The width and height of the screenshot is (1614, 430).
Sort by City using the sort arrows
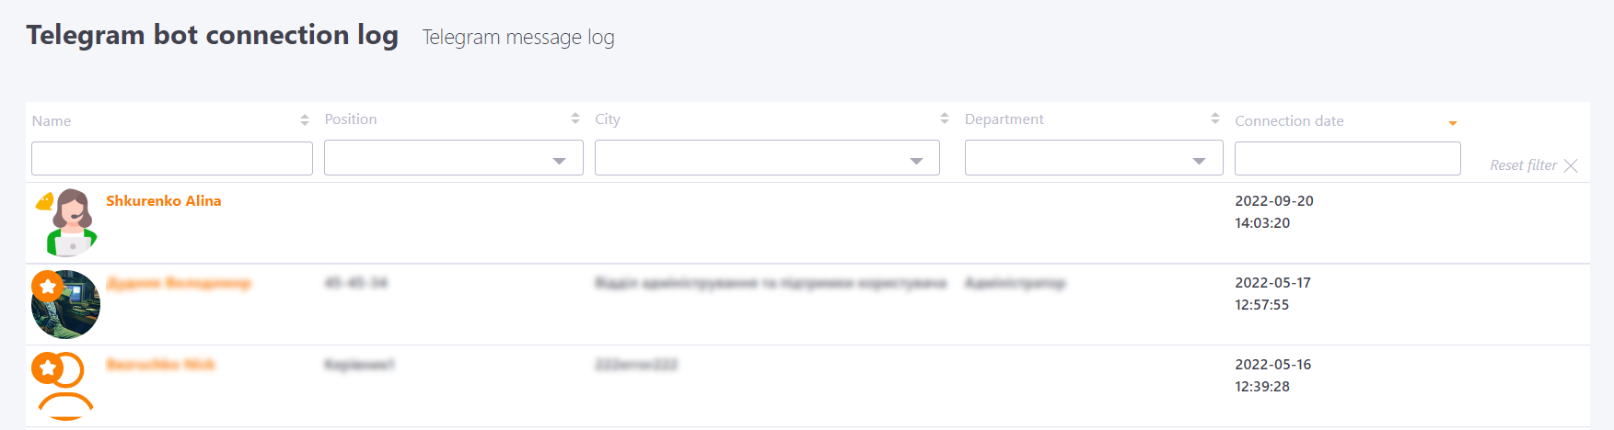coord(945,119)
